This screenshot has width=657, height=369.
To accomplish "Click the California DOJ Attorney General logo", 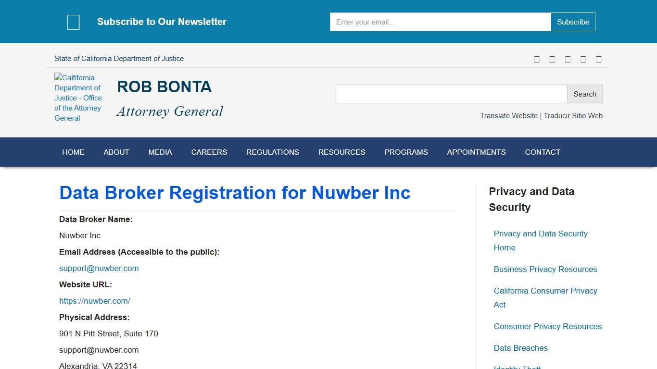I will (78, 98).
